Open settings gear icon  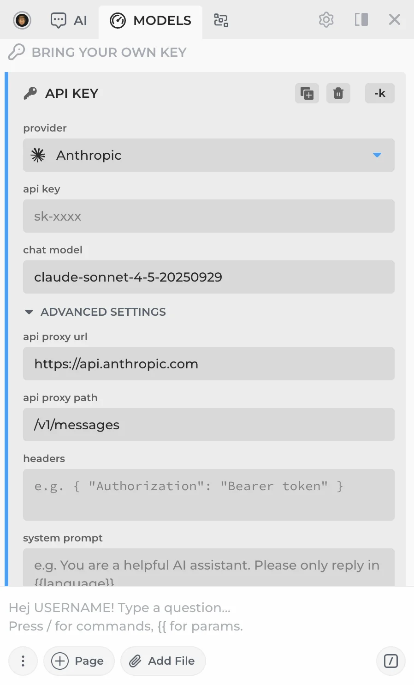pyautogui.click(x=326, y=20)
